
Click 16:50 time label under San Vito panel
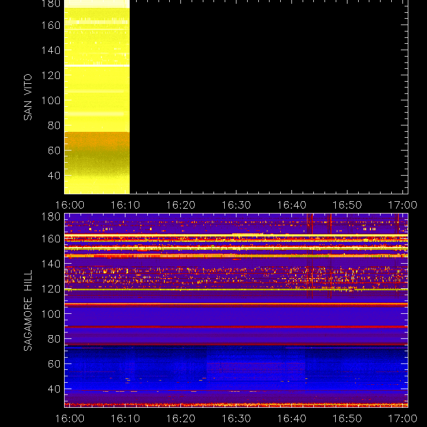(x=347, y=205)
